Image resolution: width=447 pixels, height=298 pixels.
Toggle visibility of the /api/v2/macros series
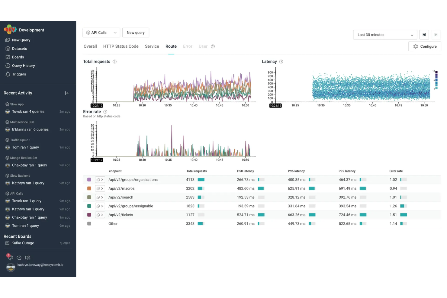click(x=89, y=188)
